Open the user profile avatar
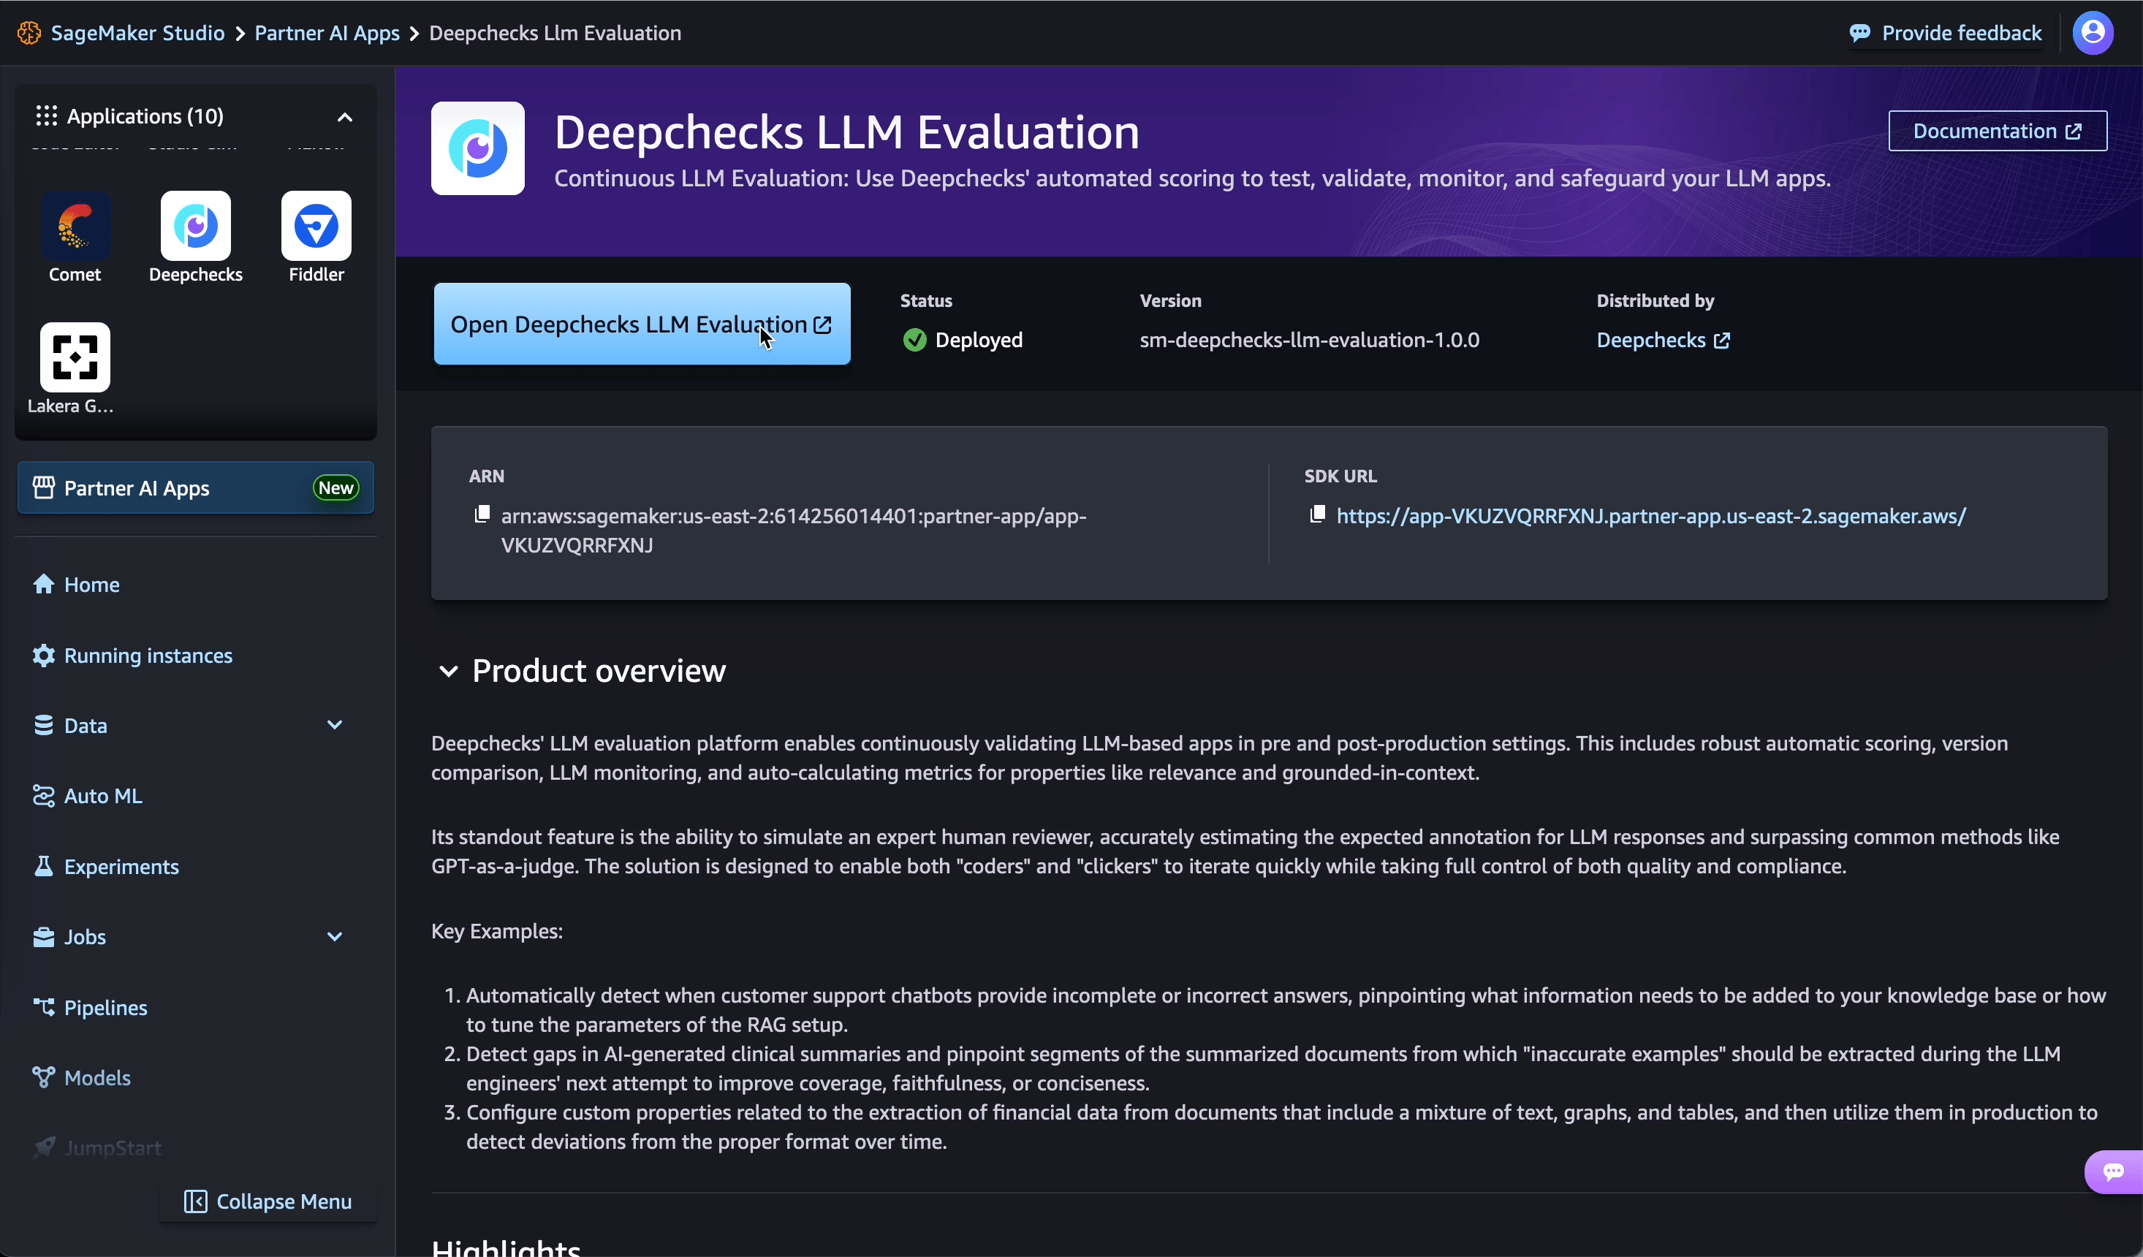 point(2092,33)
